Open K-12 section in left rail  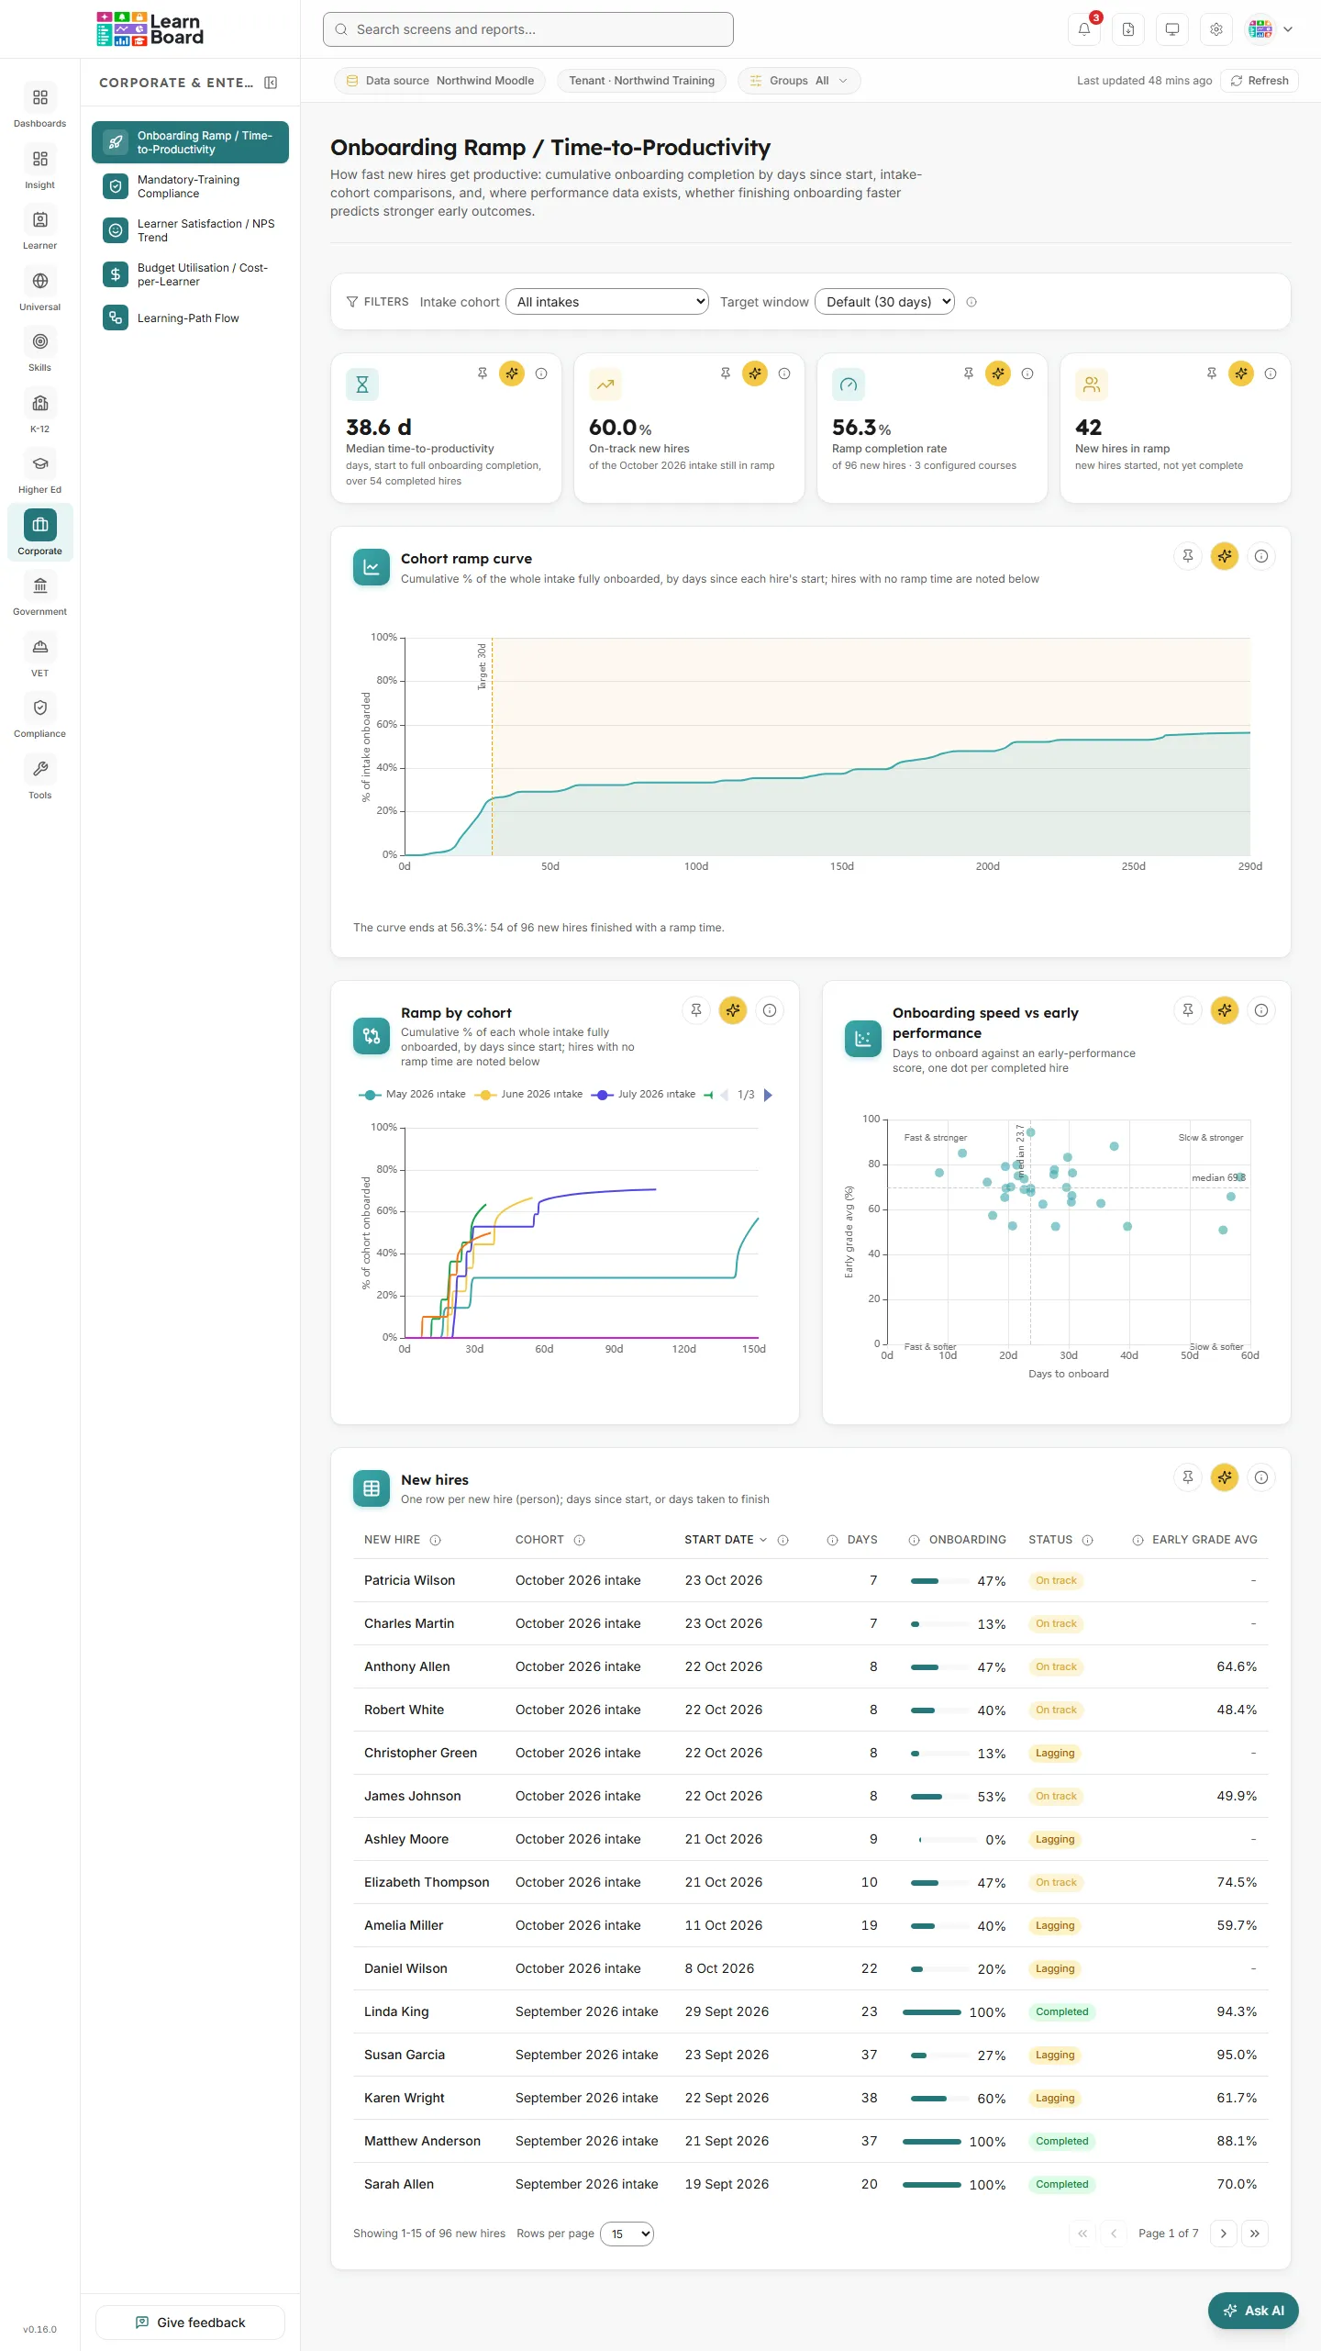(39, 411)
